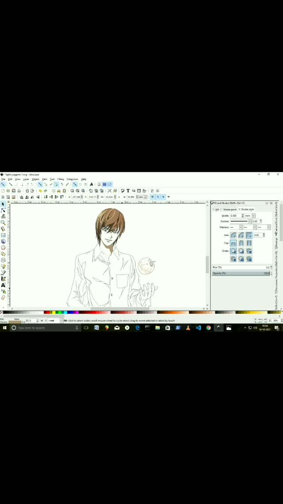Viewport: 283px width, 504px height.
Task: Select the Pencil freehand tool
Action: (3, 266)
